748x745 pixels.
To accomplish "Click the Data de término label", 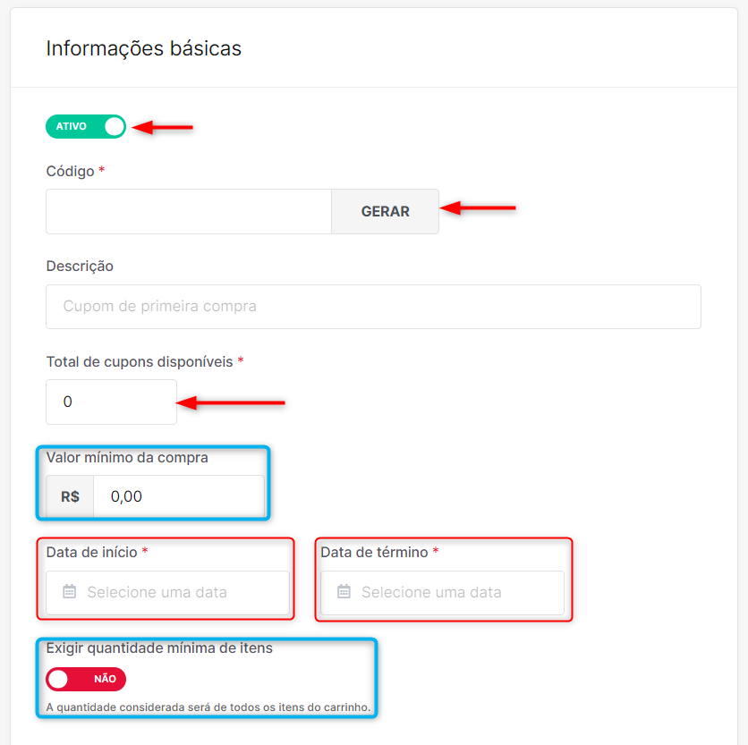I will coord(374,553).
